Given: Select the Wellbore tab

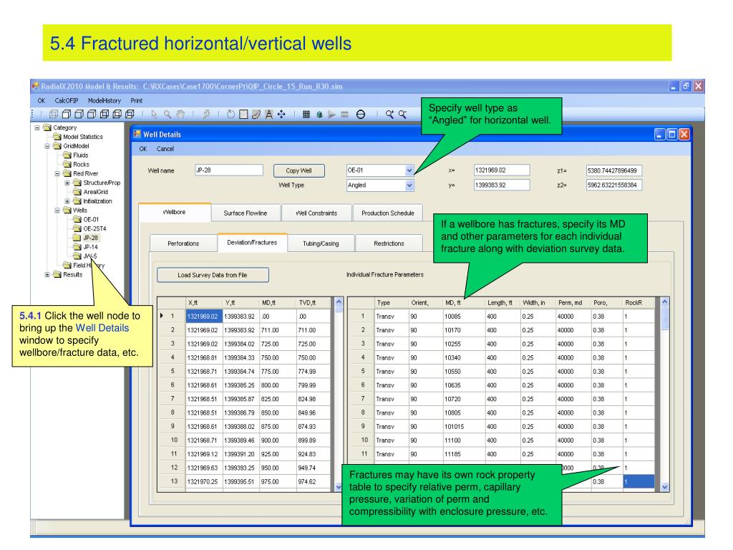Looking at the screenshot, I should click(x=175, y=212).
